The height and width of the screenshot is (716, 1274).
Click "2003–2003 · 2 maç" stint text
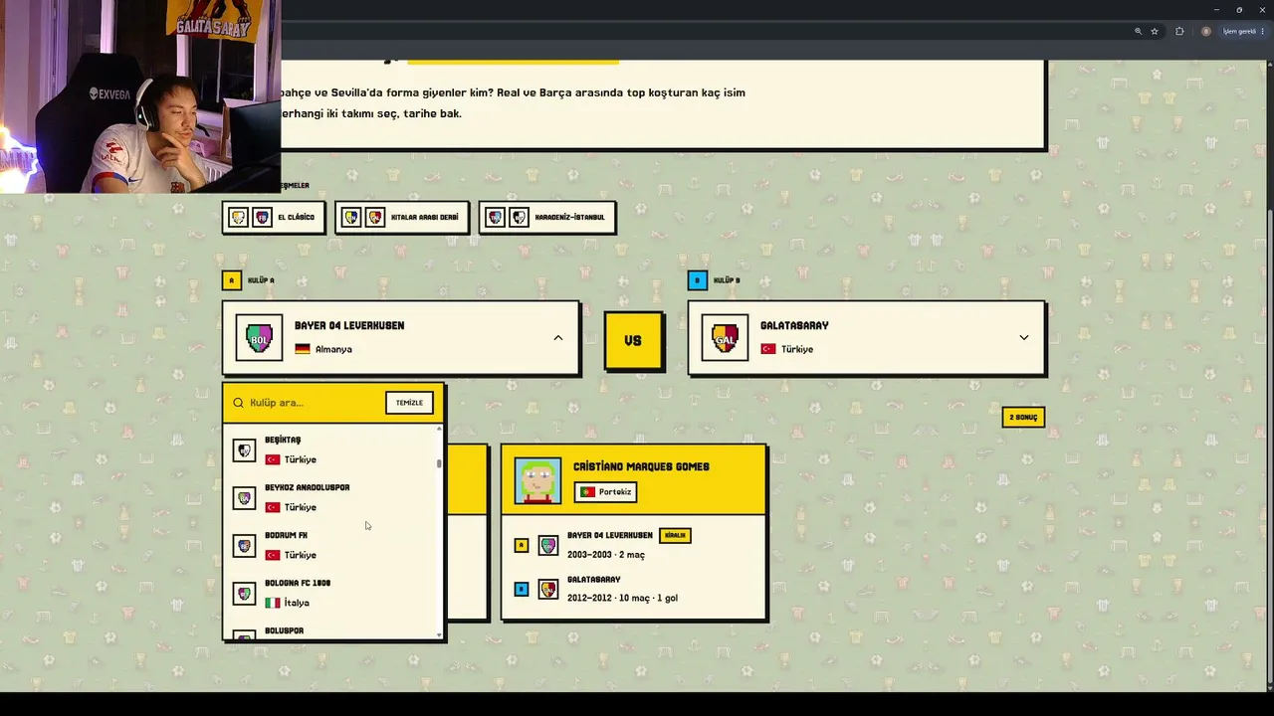[x=606, y=554]
